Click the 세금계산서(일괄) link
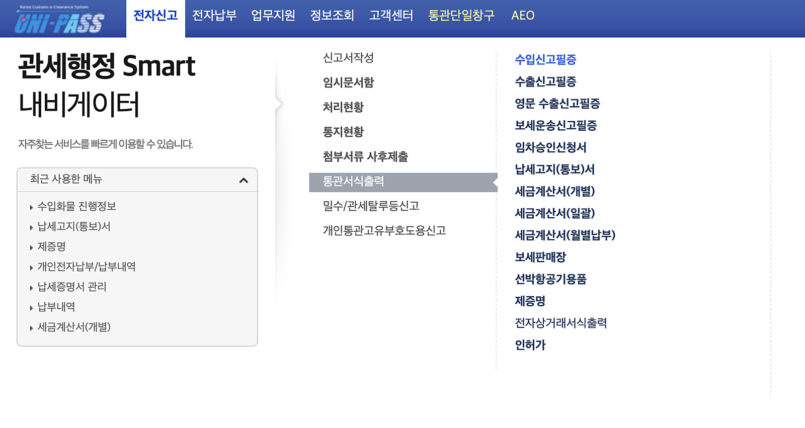The width and height of the screenshot is (805, 428). pos(554,213)
